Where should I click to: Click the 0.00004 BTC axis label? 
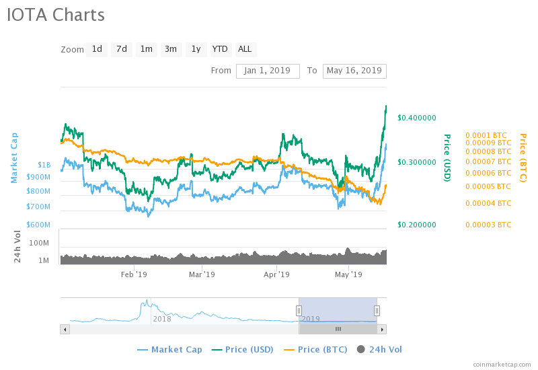click(x=488, y=204)
